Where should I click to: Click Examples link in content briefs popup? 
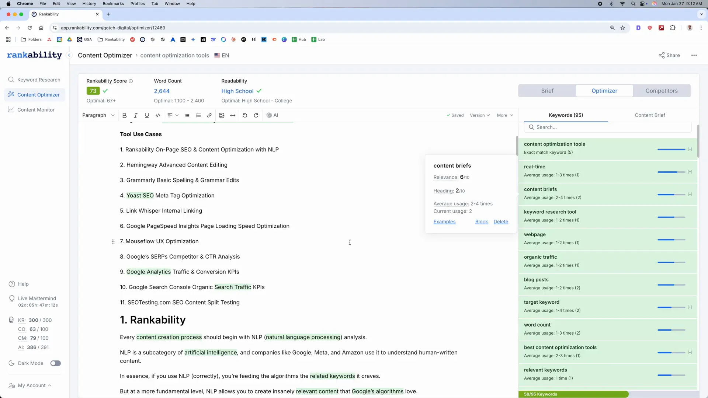444,222
